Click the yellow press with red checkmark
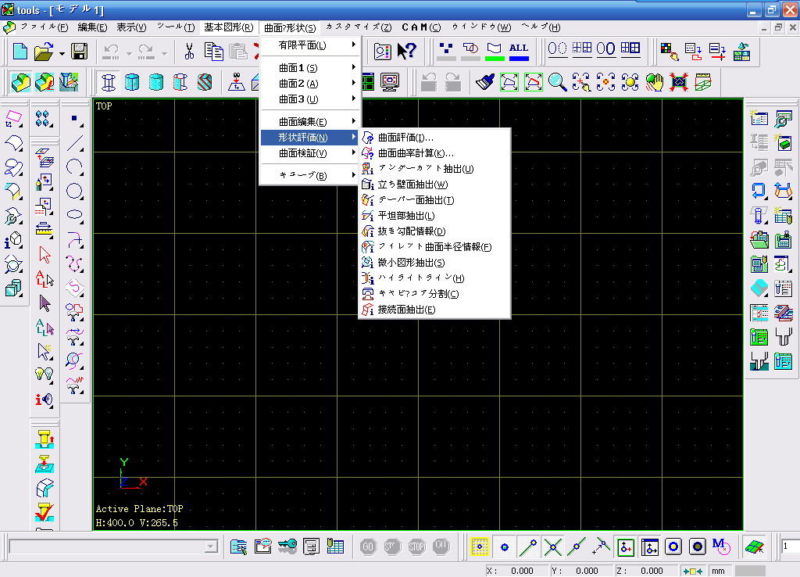This screenshot has width=800, height=577. [x=45, y=512]
